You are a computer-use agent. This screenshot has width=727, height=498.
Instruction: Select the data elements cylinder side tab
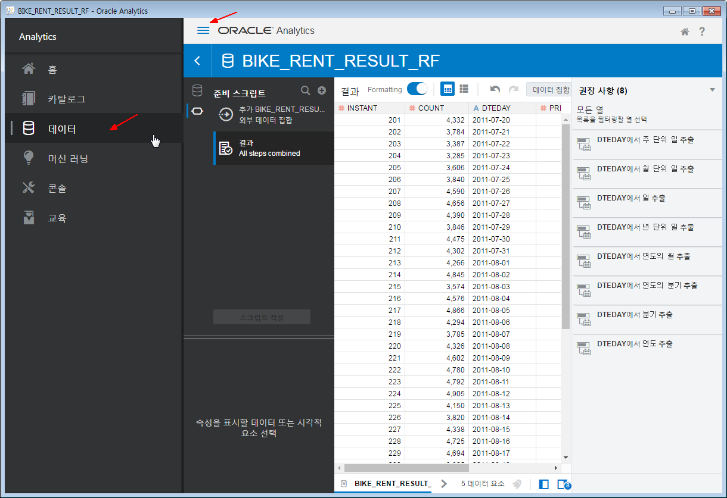(x=197, y=90)
